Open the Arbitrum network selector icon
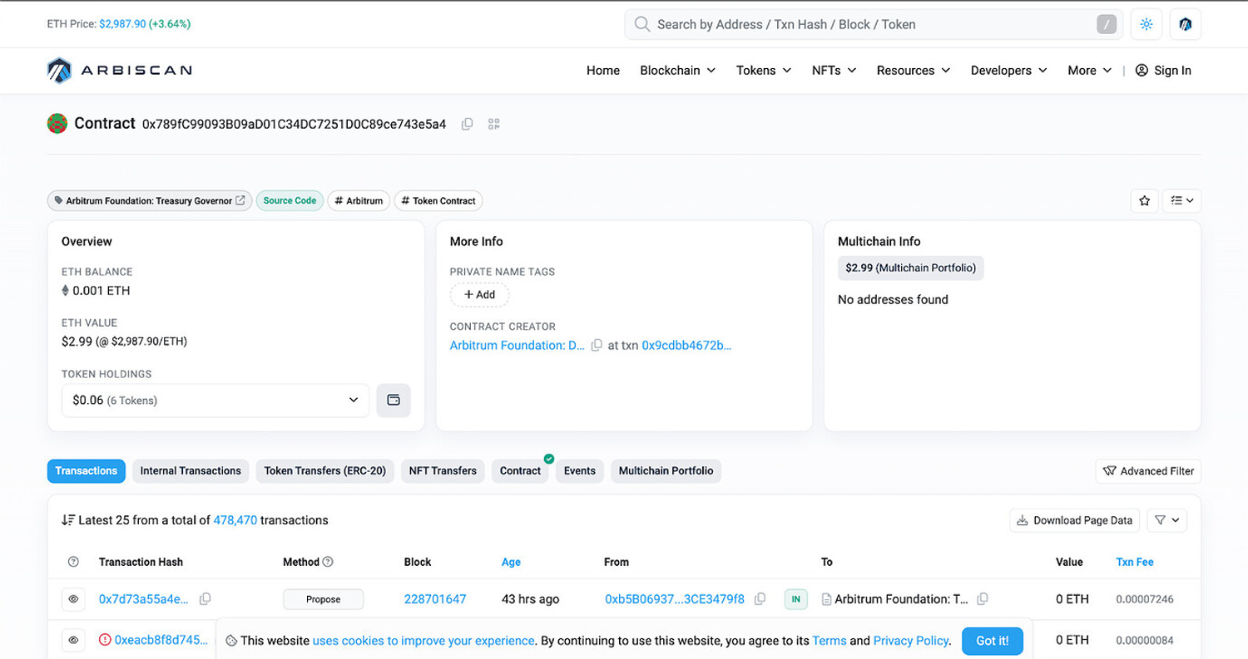 tap(1185, 24)
